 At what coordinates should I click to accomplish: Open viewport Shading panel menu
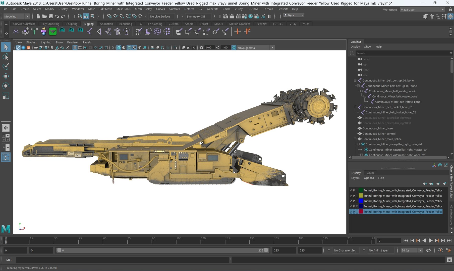(x=31, y=42)
